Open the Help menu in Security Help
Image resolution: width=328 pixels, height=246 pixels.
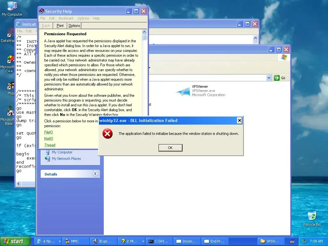[96, 18]
